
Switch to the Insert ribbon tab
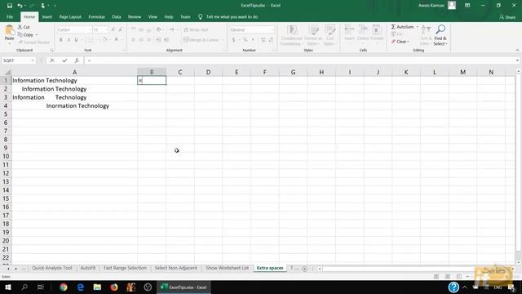pyautogui.click(x=47, y=16)
